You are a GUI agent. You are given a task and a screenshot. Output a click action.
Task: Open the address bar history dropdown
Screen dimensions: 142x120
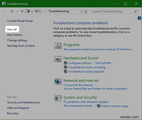[x=81, y=12]
